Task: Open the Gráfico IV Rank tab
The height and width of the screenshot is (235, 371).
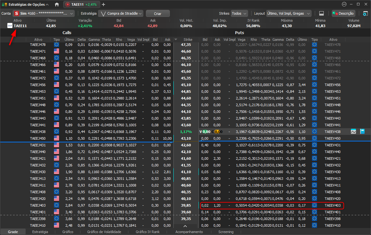Action: (148, 232)
